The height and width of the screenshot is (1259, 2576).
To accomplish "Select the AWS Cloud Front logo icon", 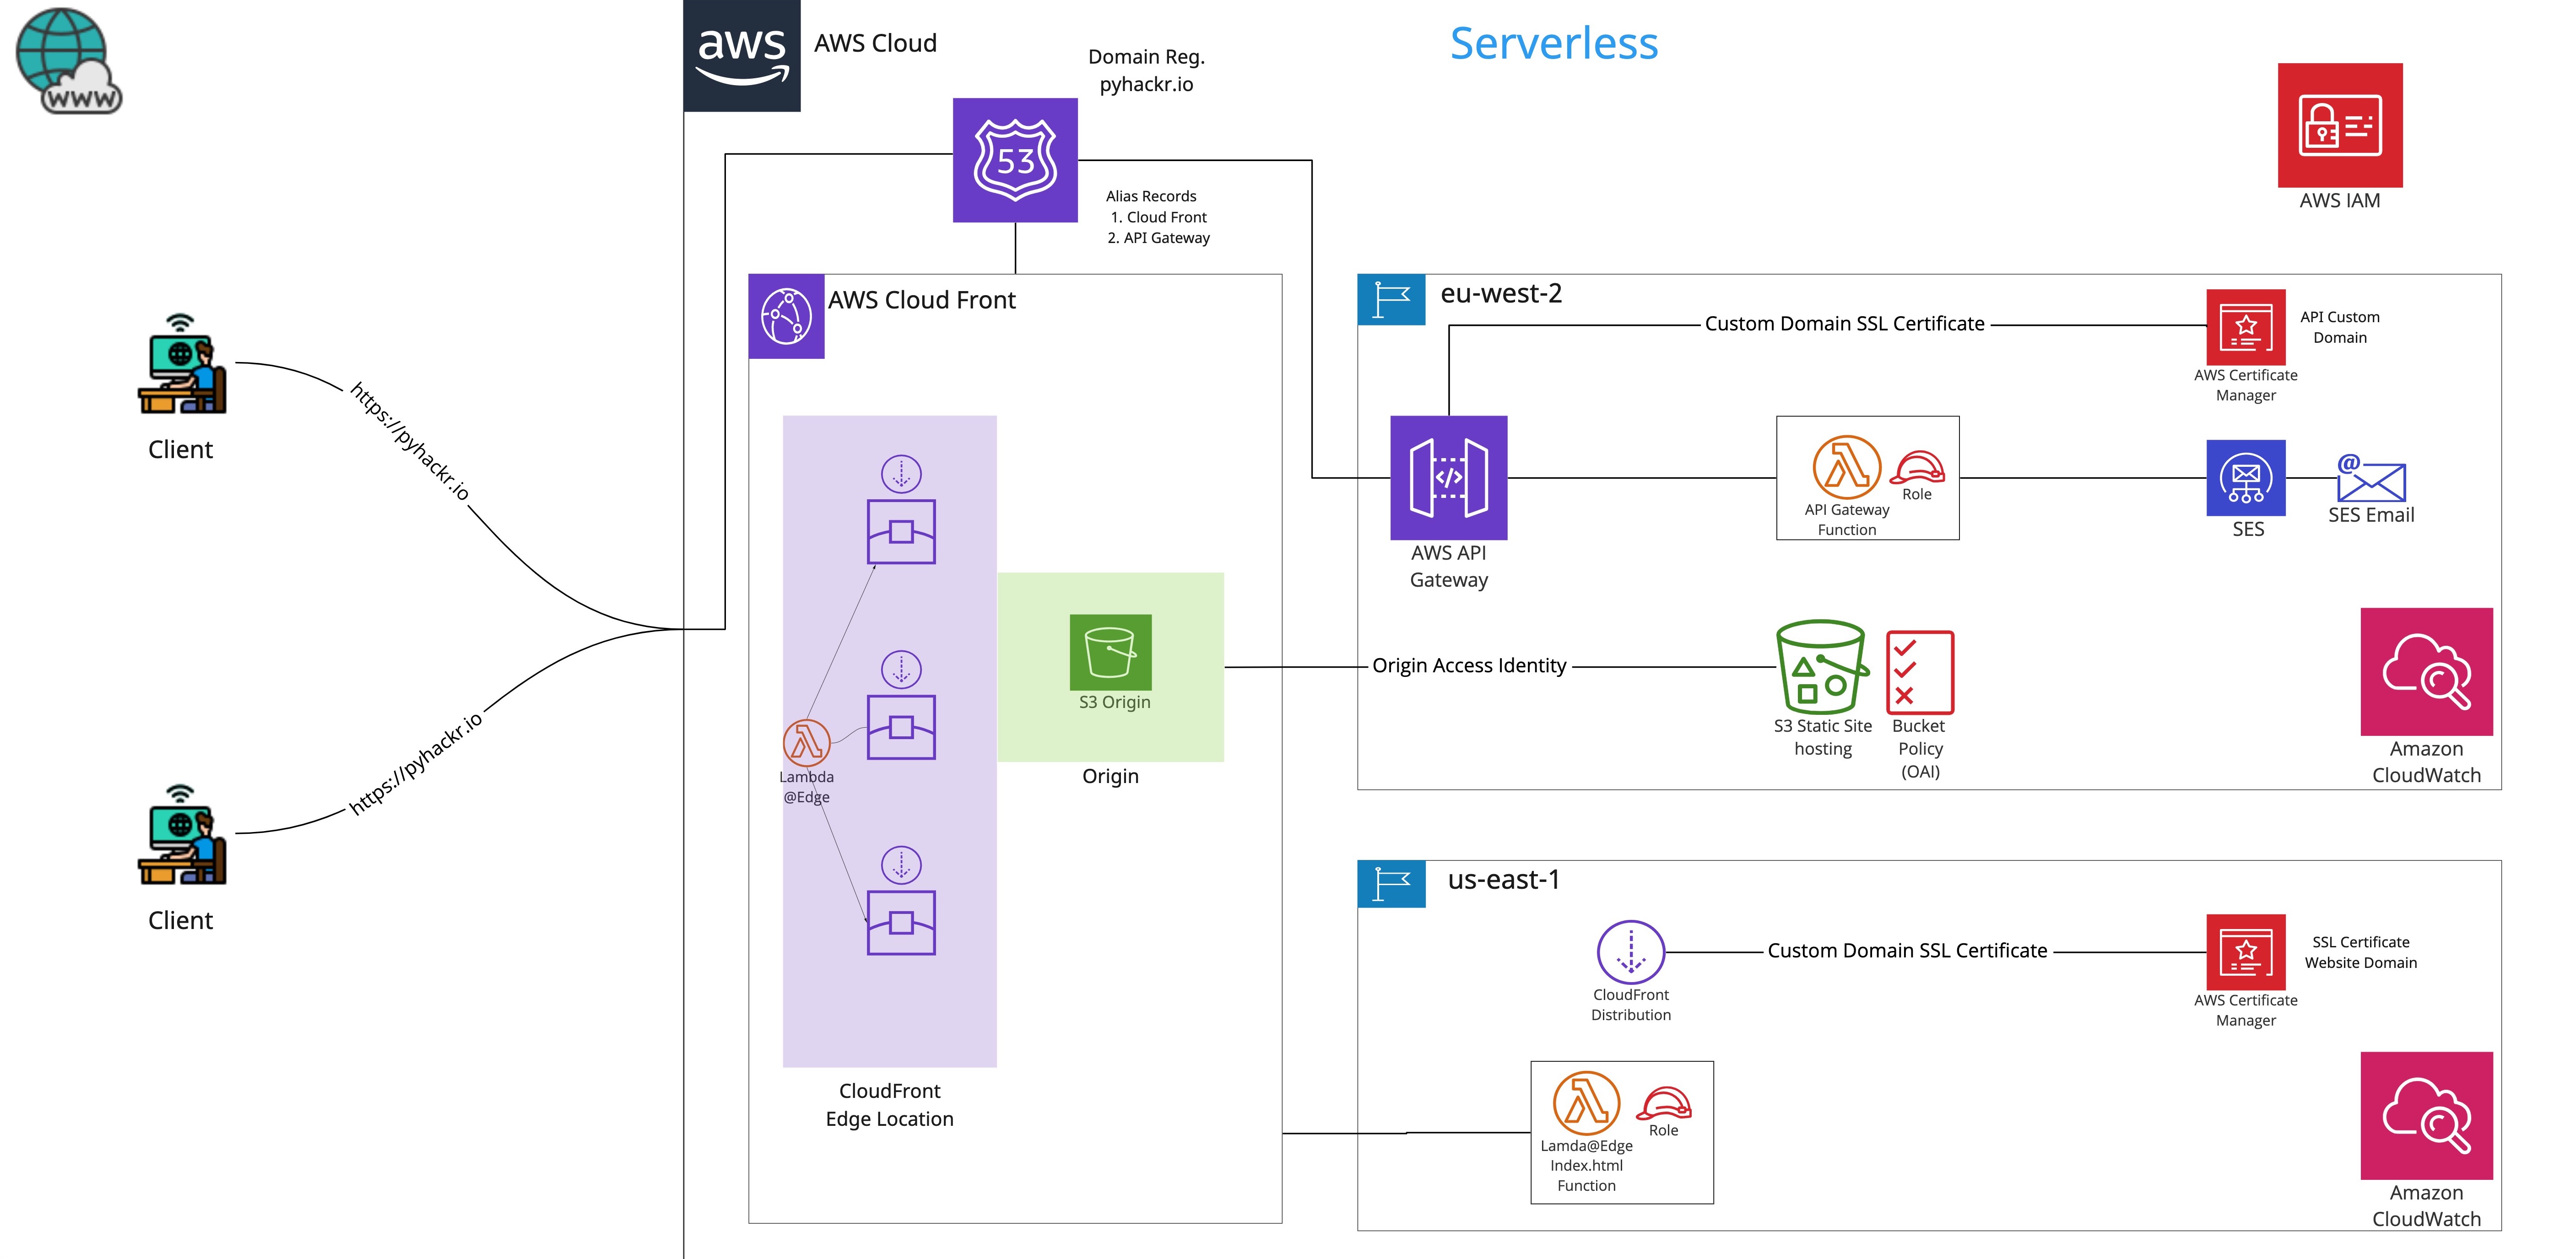I will [786, 316].
